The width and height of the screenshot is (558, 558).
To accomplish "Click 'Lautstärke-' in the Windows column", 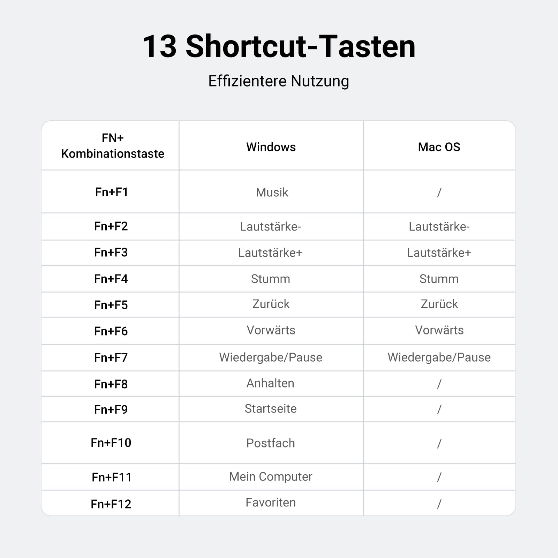I will point(270,227).
